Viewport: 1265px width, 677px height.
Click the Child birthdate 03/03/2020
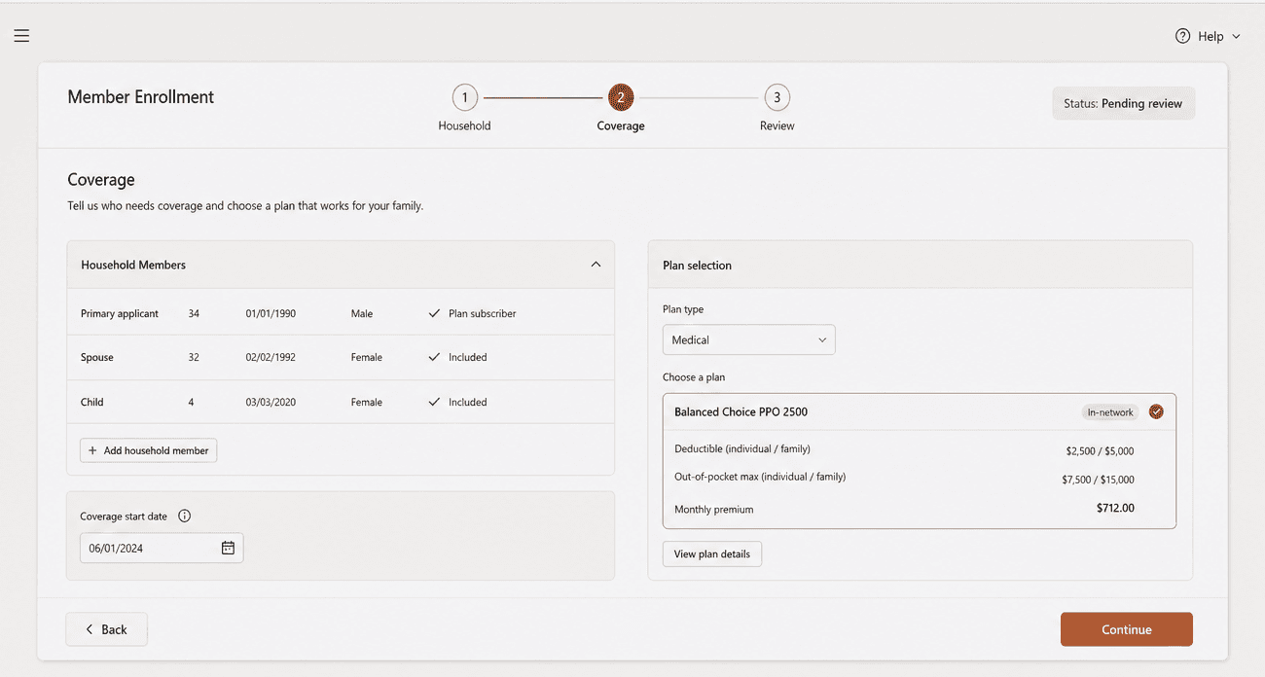point(271,402)
